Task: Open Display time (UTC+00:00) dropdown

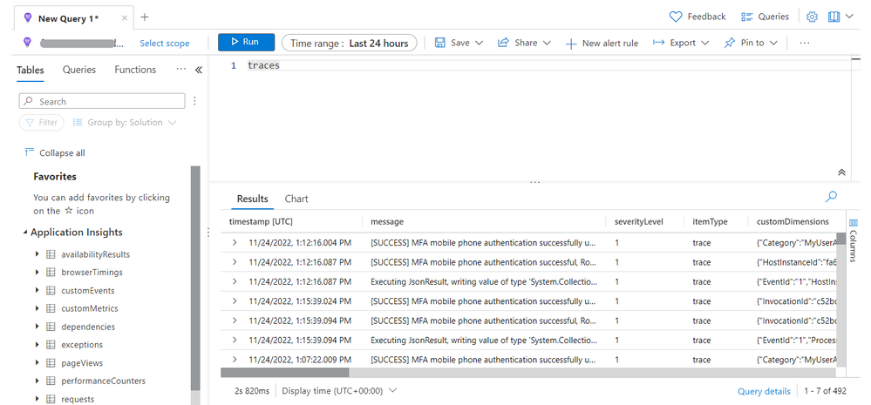Action: coord(339,390)
